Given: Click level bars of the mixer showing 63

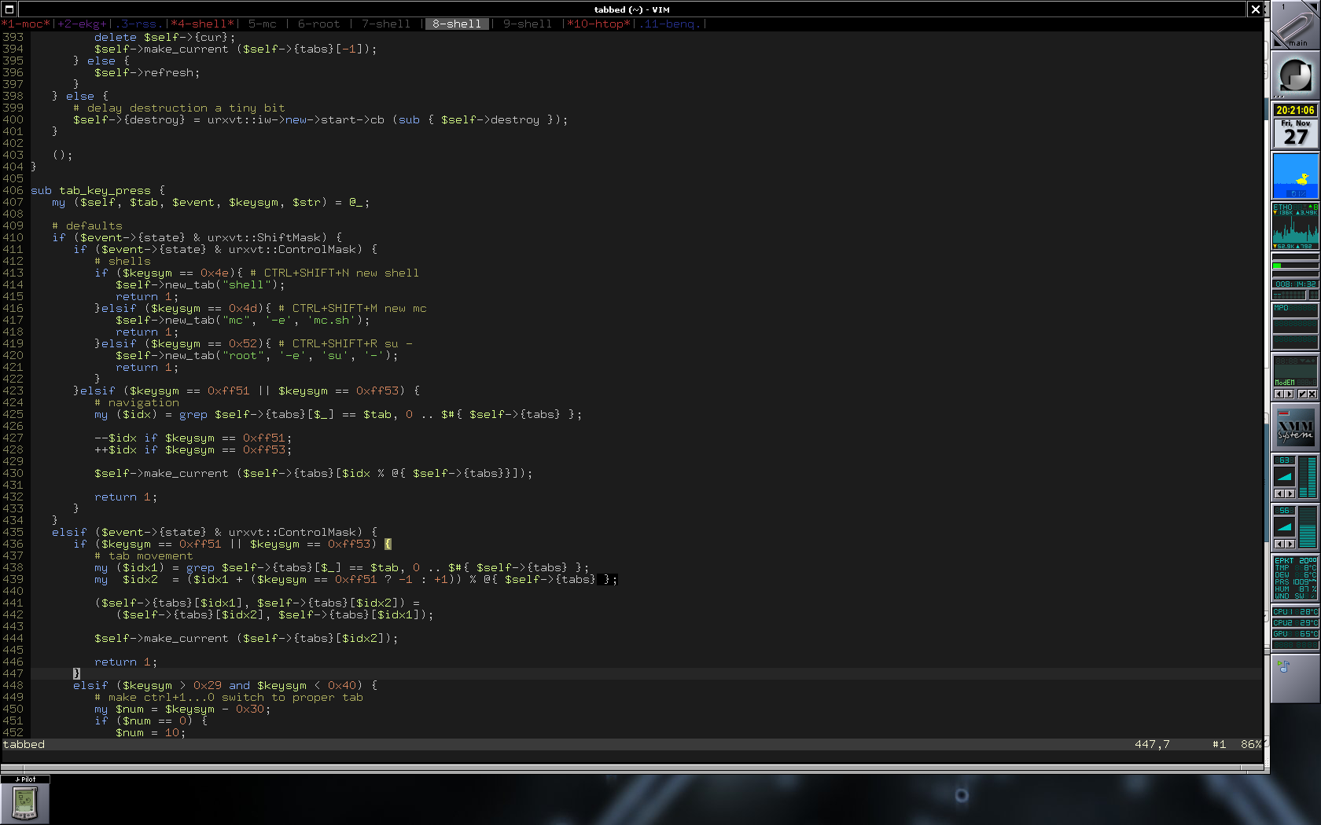Looking at the screenshot, I should pyautogui.click(x=1308, y=476).
